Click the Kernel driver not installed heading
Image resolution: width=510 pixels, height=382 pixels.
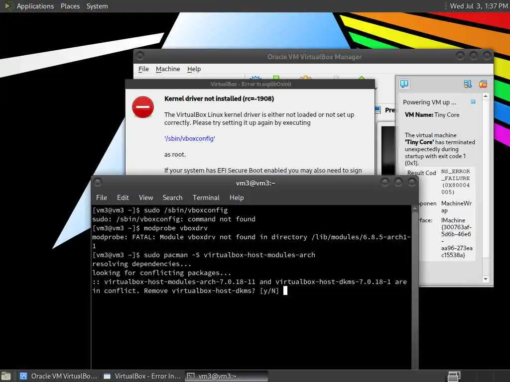pos(219,98)
